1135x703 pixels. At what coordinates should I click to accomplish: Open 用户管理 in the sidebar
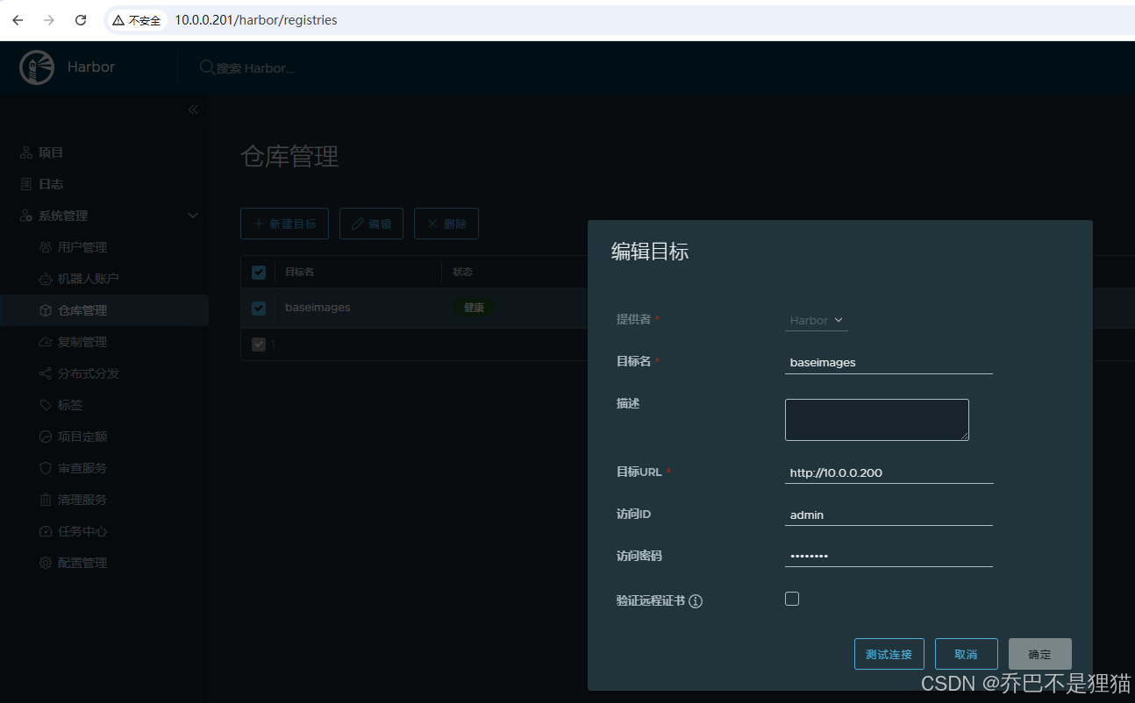click(x=82, y=247)
